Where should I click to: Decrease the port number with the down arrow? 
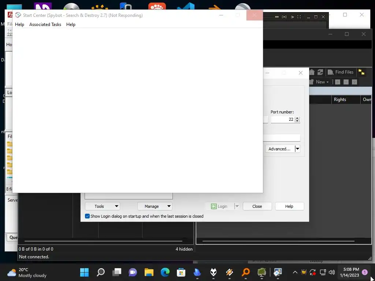(297, 121)
